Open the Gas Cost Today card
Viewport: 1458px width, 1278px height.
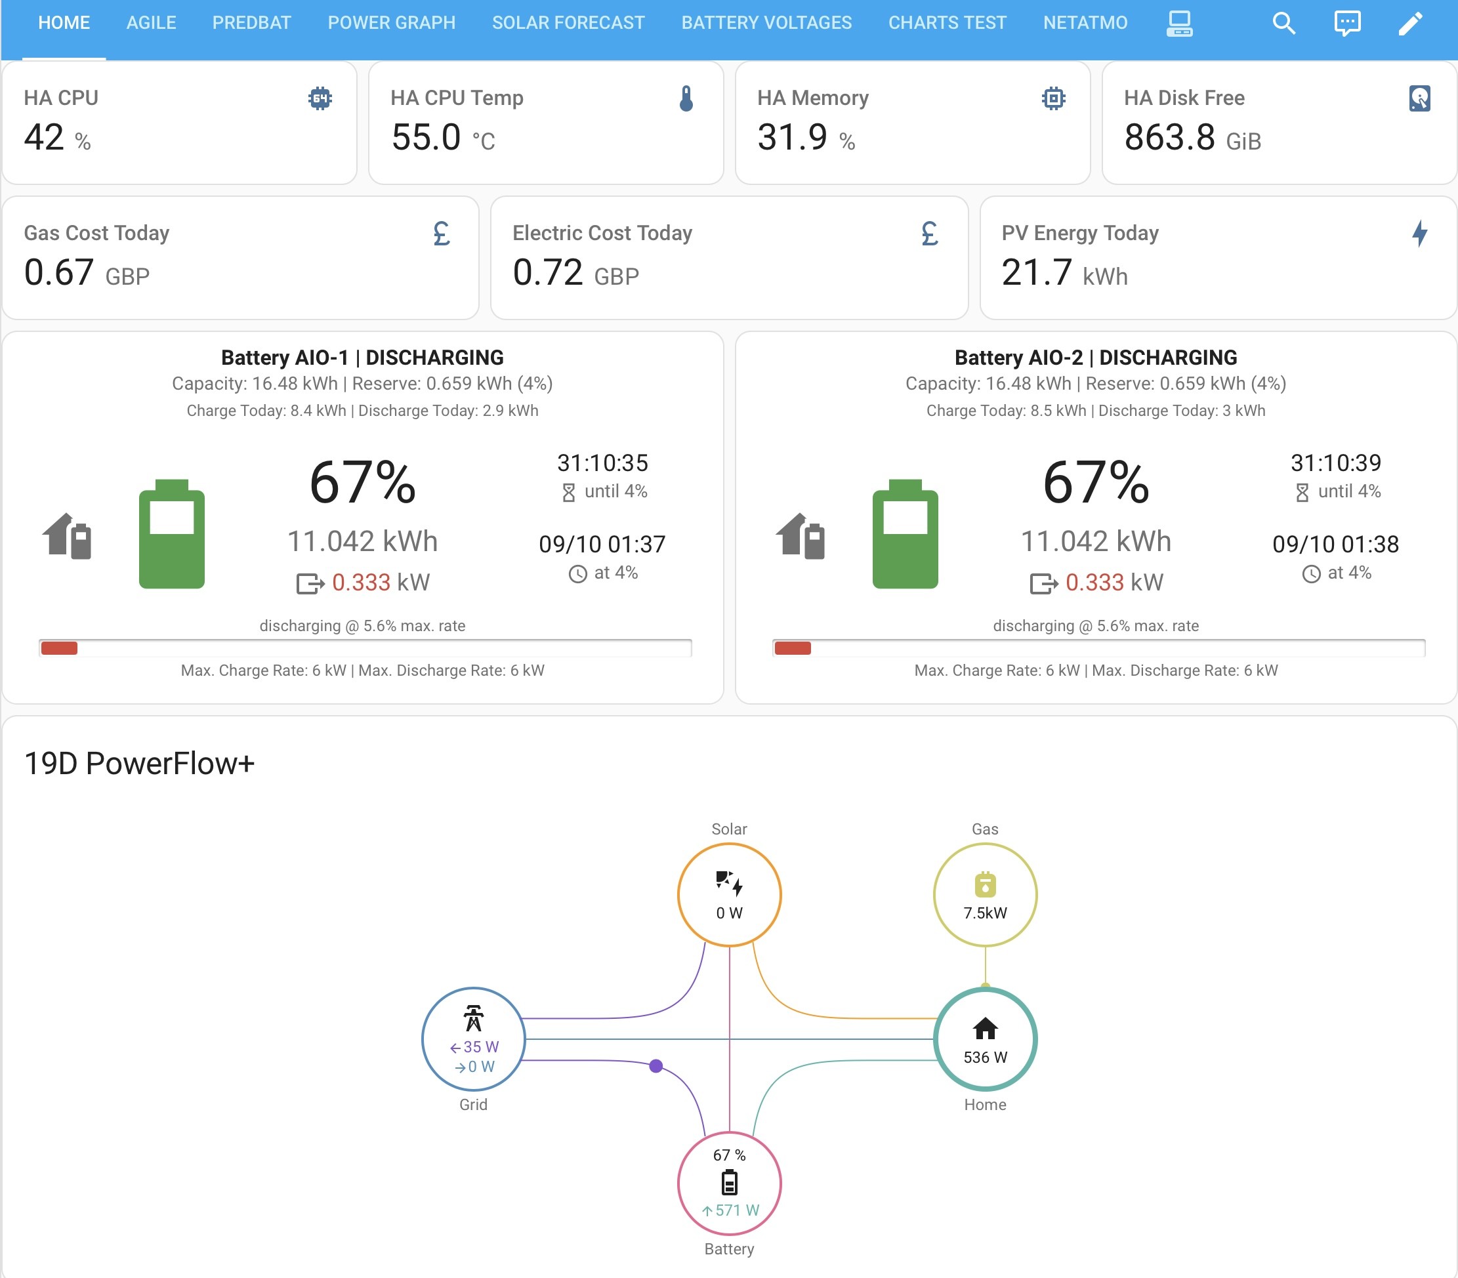tap(240, 257)
